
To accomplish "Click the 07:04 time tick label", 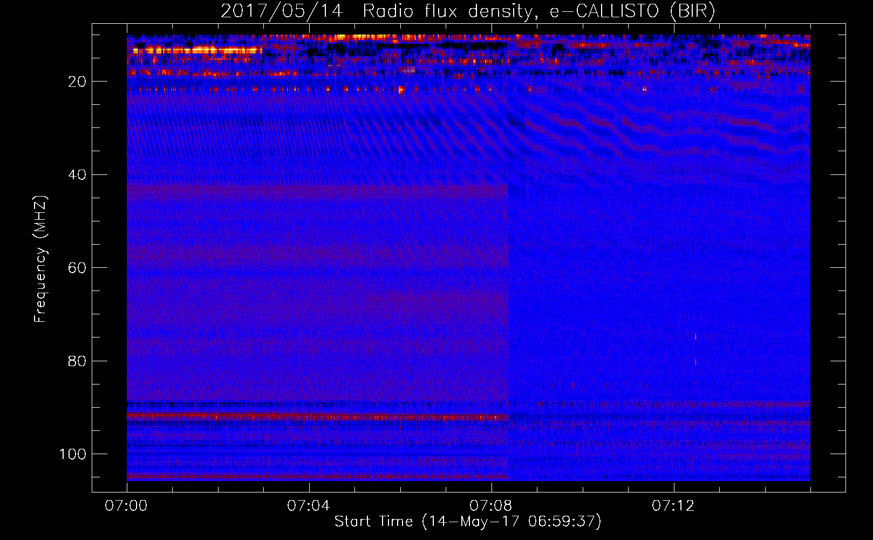I will [x=309, y=506].
